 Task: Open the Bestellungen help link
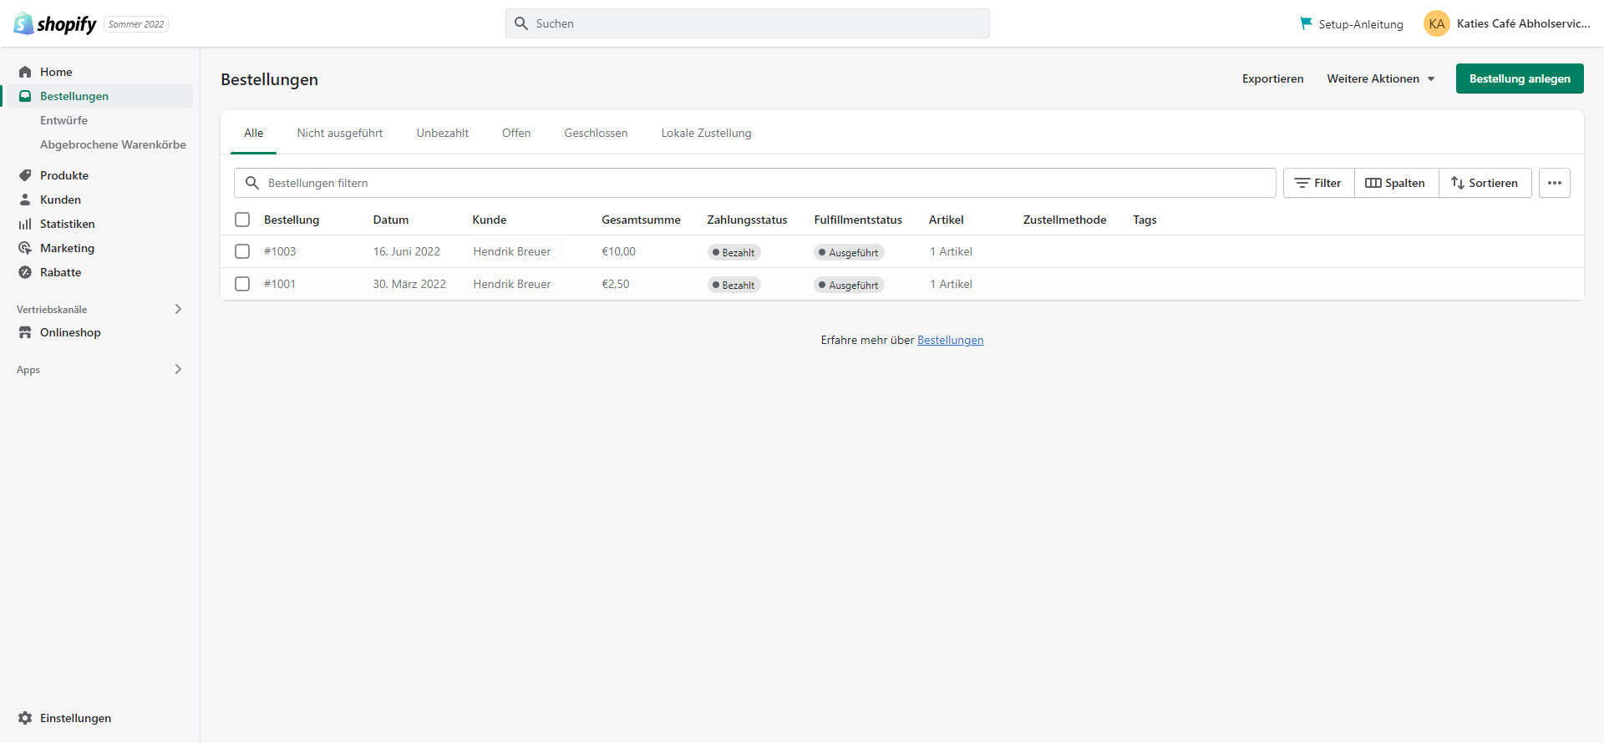[x=950, y=340]
